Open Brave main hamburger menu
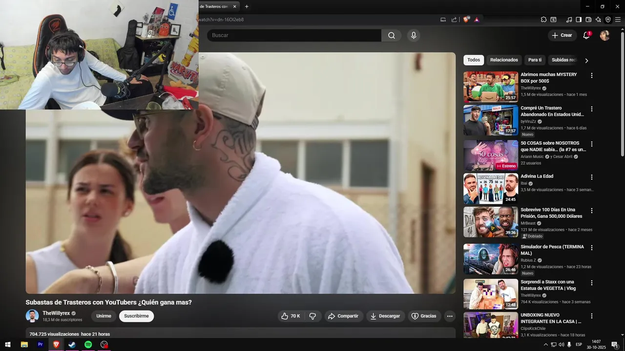Viewport: 625px width, 351px height. 618,19
